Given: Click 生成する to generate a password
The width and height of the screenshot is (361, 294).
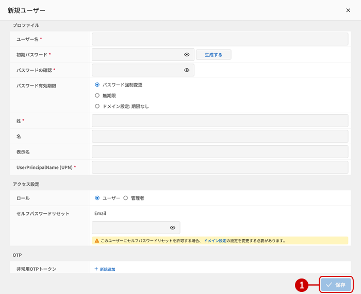Looking at the screenshot, I should 214,55.
